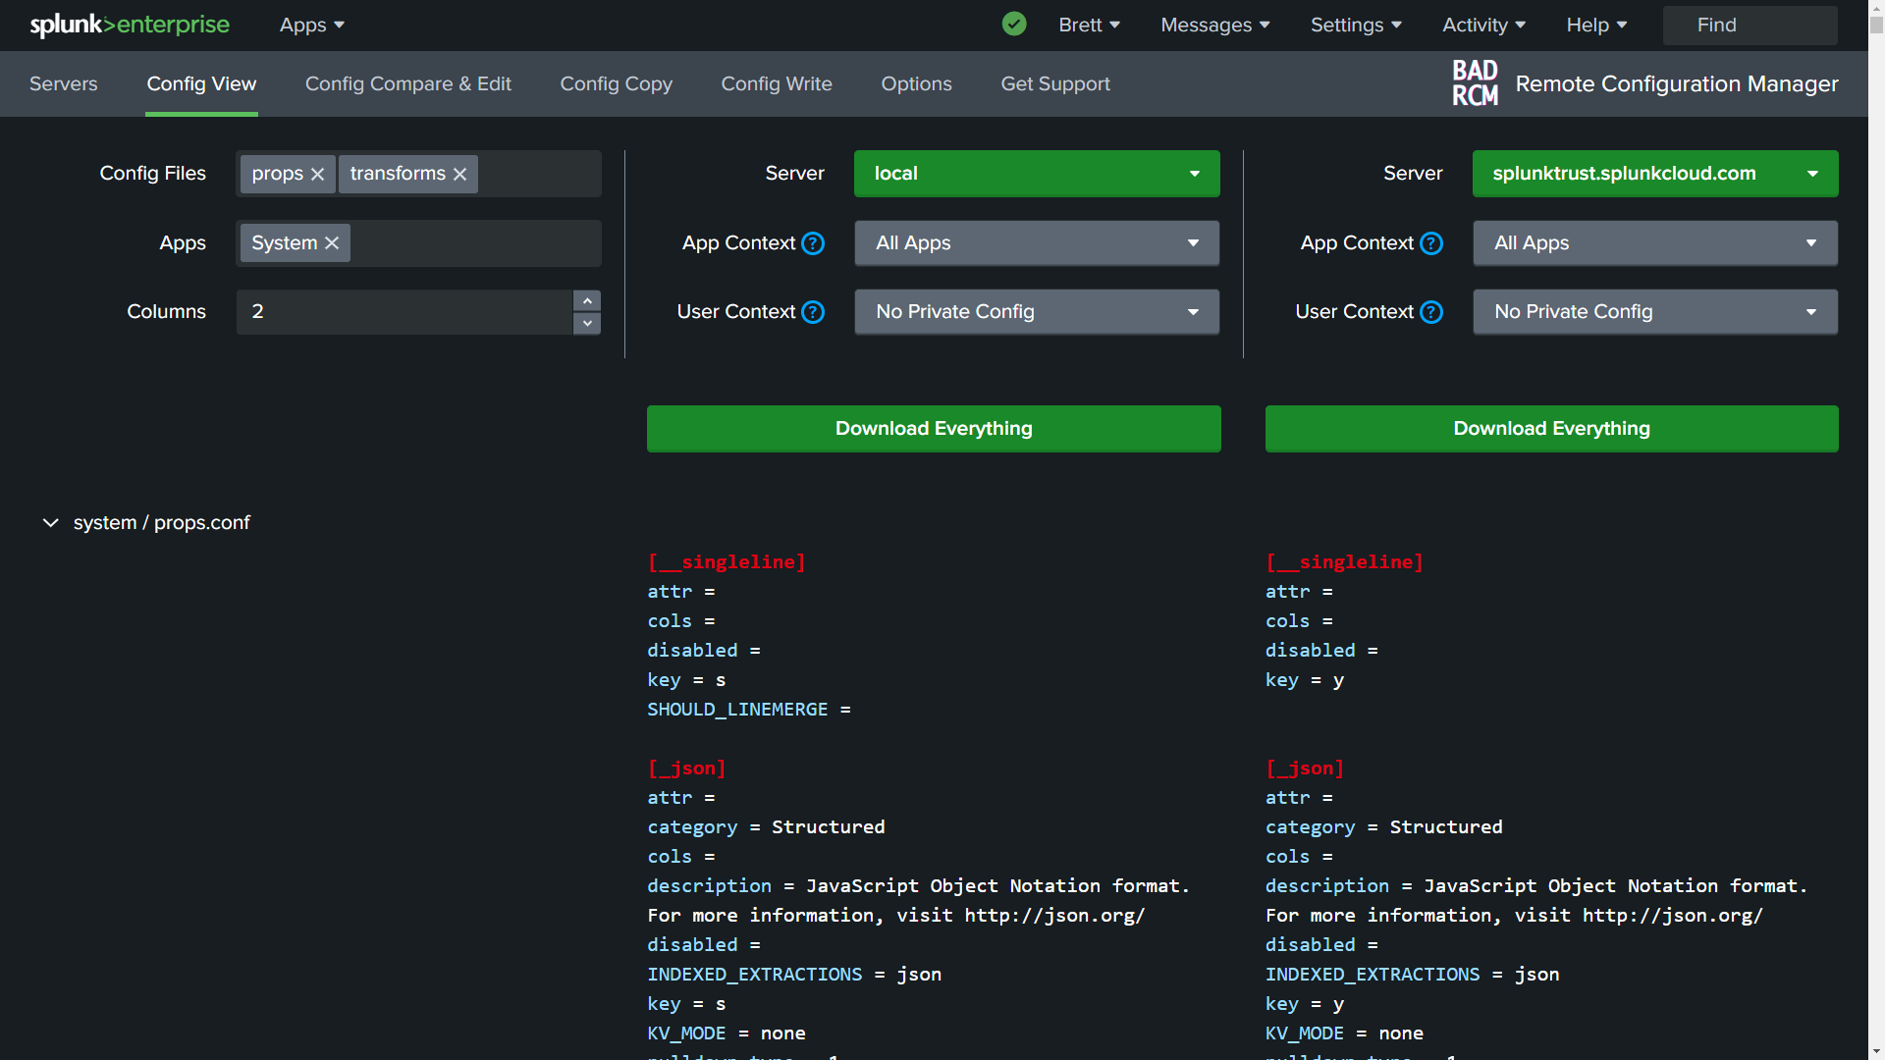Open the Activity menu

click(x=1483, y=25)
